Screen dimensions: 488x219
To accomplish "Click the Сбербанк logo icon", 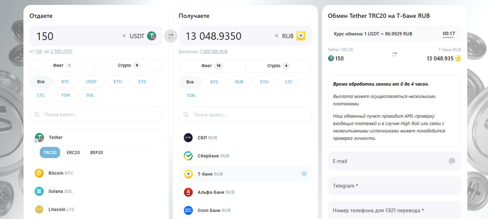I will click(188, 156).
